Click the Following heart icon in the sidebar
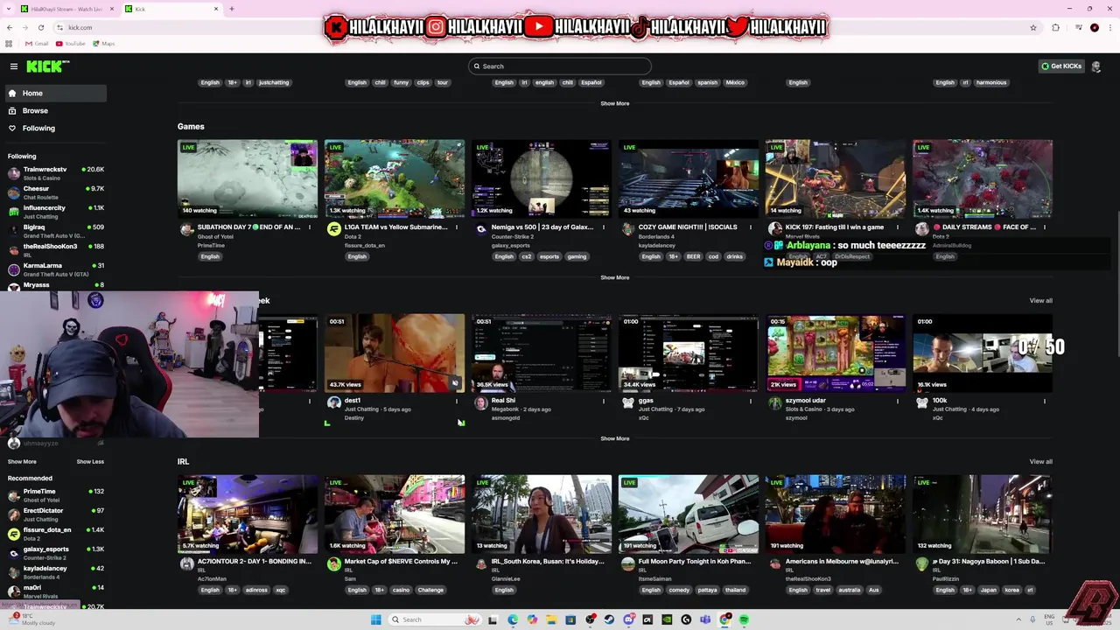This screenshot has height=630, width=1120. click(12, 128)
